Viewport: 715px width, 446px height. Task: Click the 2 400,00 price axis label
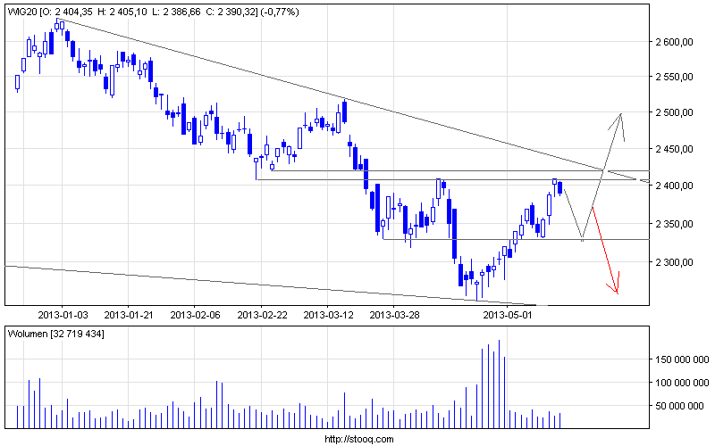[675, 186]
